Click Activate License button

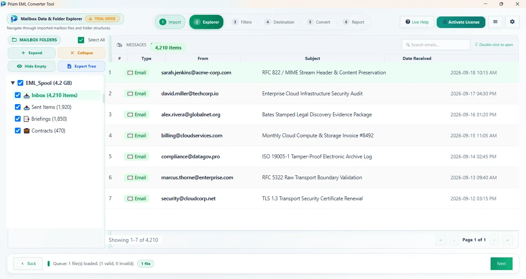click(x=461, y=22)
